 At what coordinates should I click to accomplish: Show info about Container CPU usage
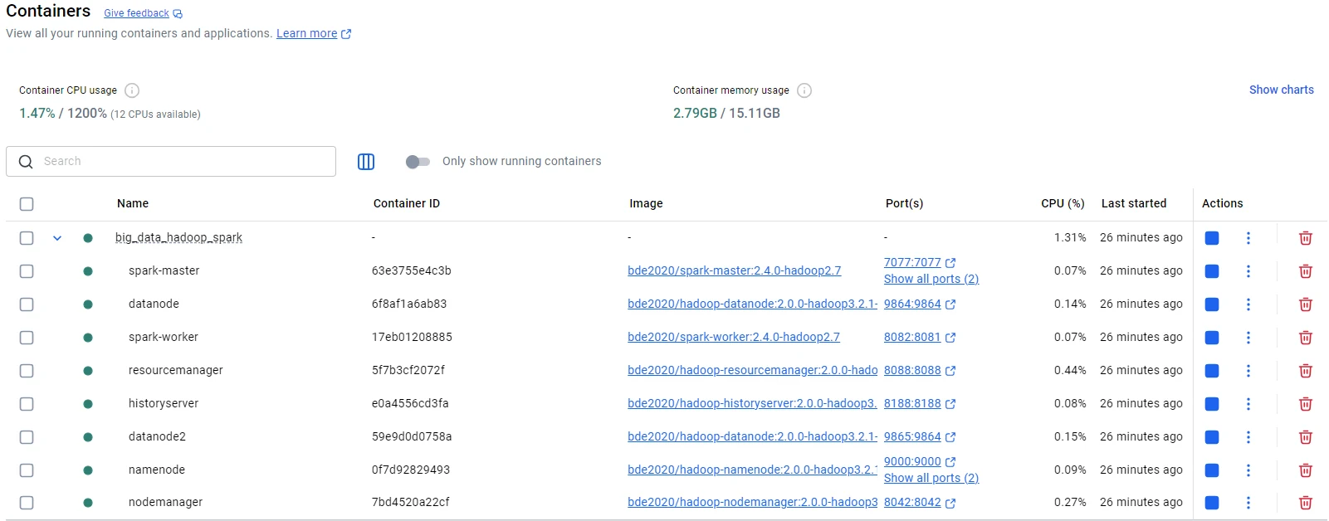pos(132,90)
